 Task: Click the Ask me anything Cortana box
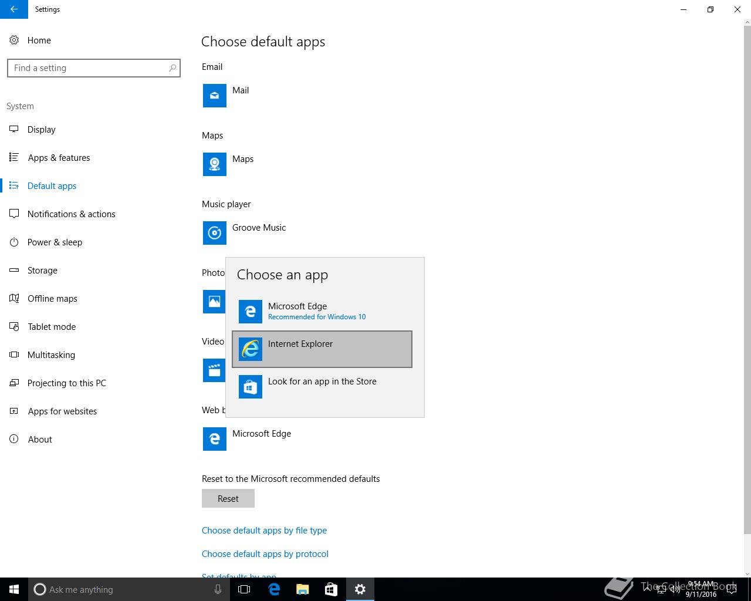128,589
